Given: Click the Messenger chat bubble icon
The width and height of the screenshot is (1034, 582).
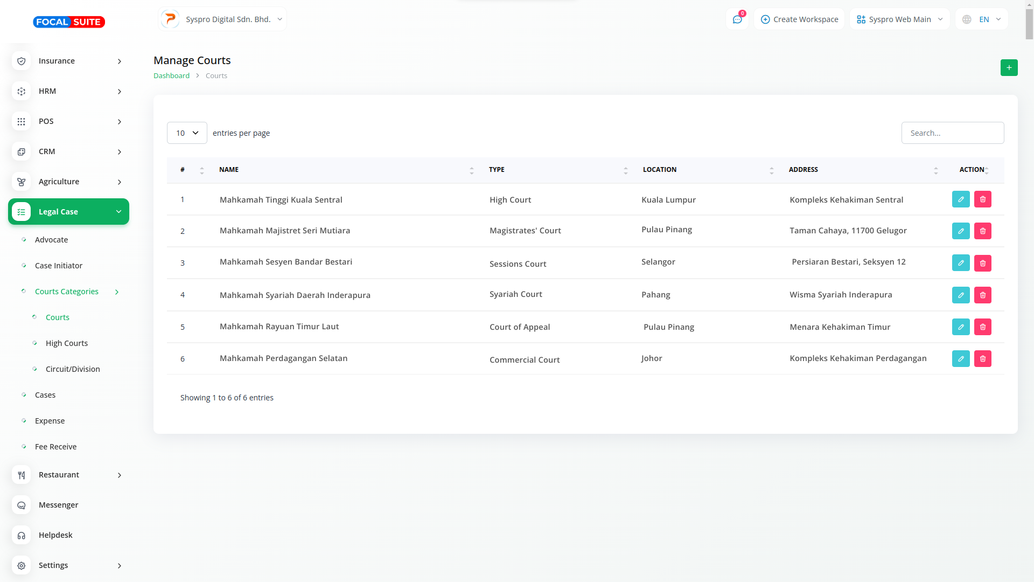Looking at the screenshot, I should (x=22, y=505).
